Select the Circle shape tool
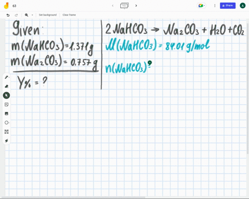The height and width of the screenshot is (199, 249). [7, 123]
